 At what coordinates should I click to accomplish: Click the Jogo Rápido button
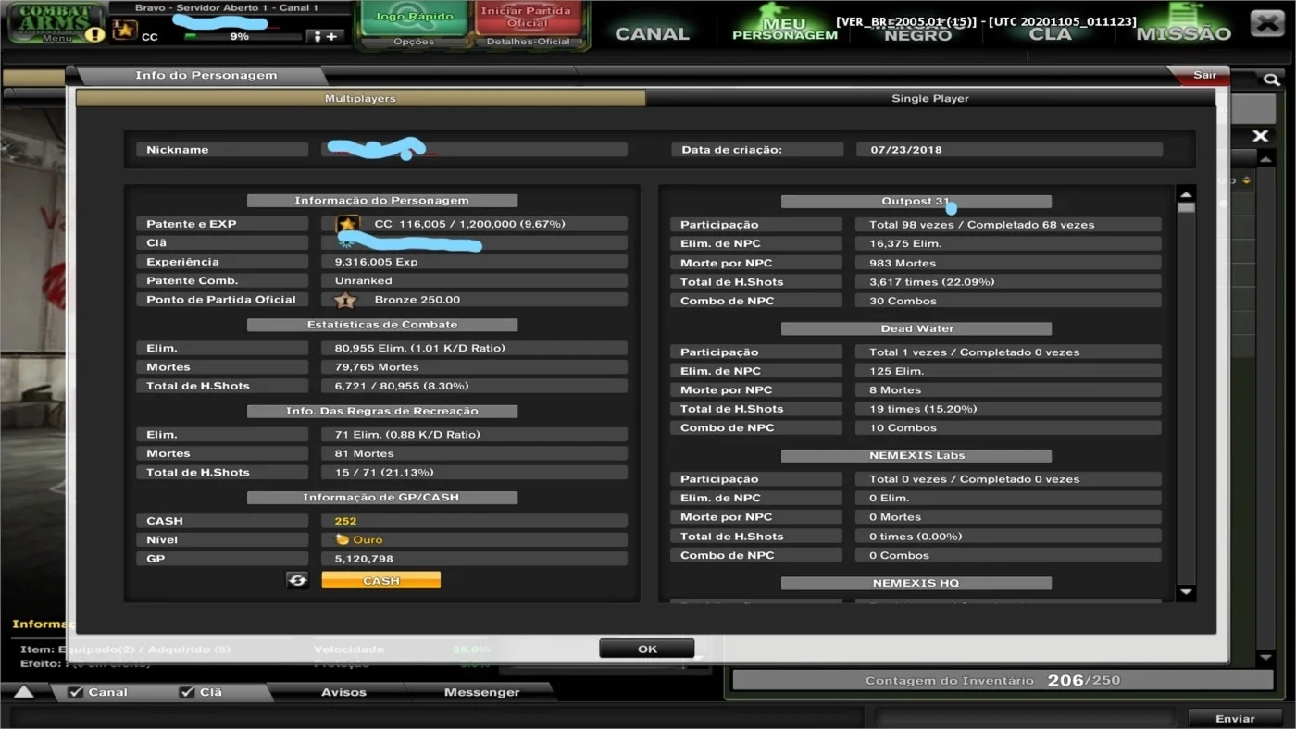click(414, 17)
